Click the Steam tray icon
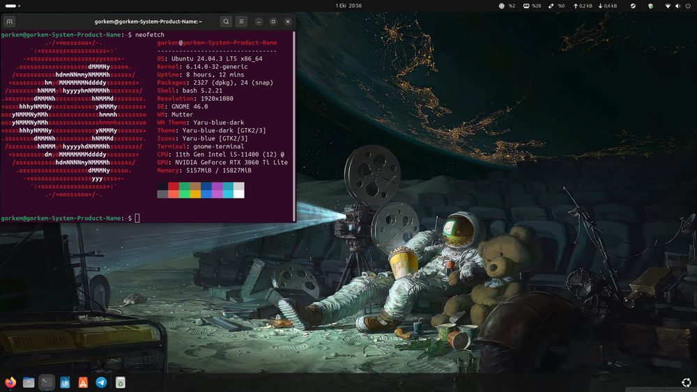 (x=633, y=6)
